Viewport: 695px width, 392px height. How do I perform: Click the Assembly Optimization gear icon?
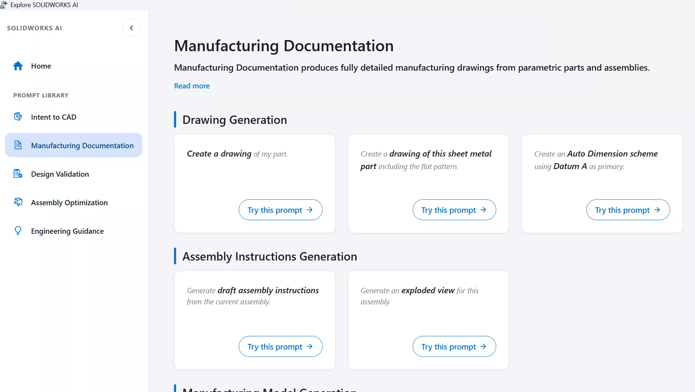pos(18,202)
